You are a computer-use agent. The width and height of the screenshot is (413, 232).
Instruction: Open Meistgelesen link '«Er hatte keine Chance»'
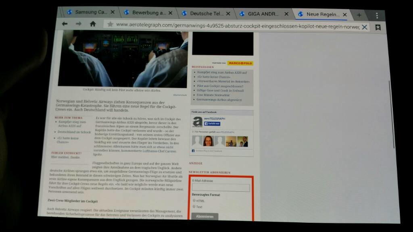[x=214, y=77]
